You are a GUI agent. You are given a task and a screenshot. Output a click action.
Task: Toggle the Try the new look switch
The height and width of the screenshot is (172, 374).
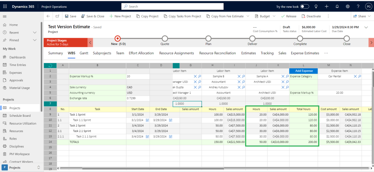[x=304, y=6]
